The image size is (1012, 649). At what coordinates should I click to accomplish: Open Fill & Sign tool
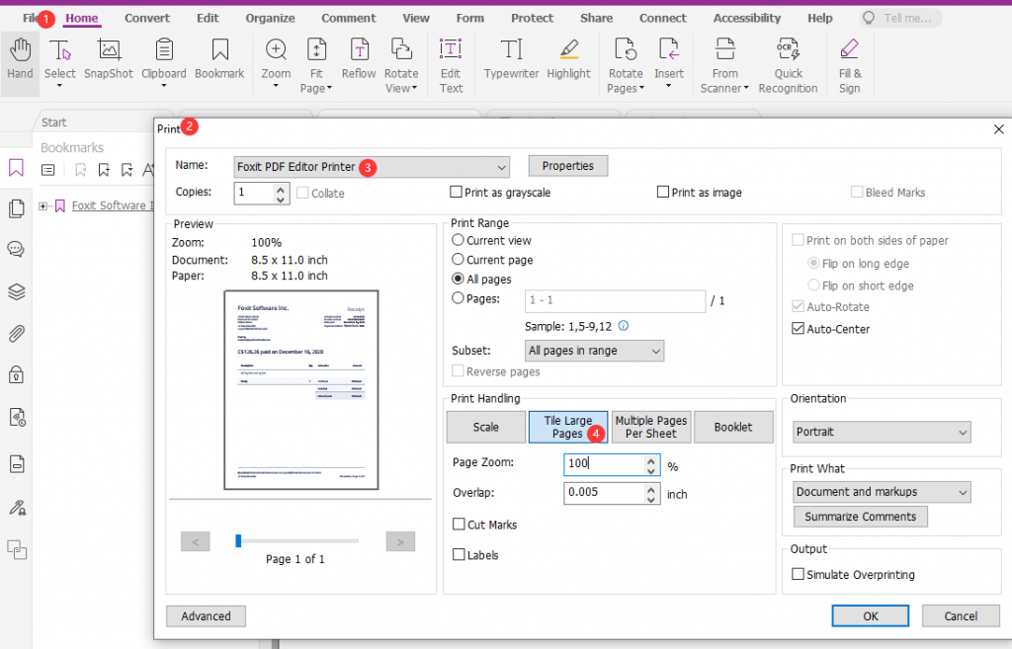pyautogui.click(x=849, y=65)
